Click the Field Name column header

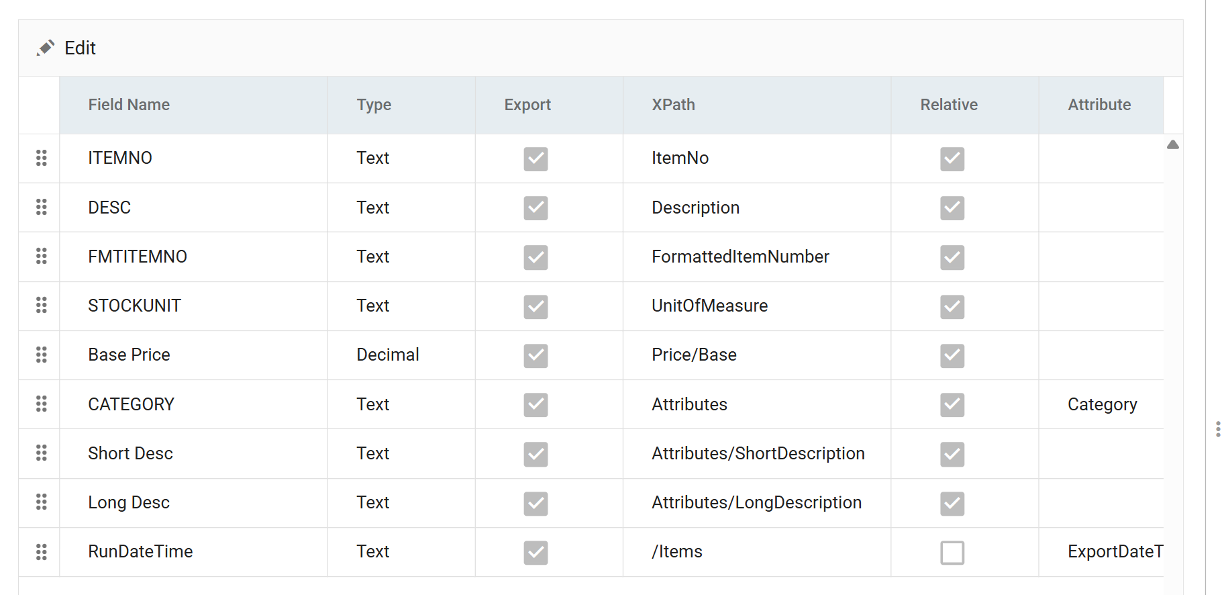point(193,105)
